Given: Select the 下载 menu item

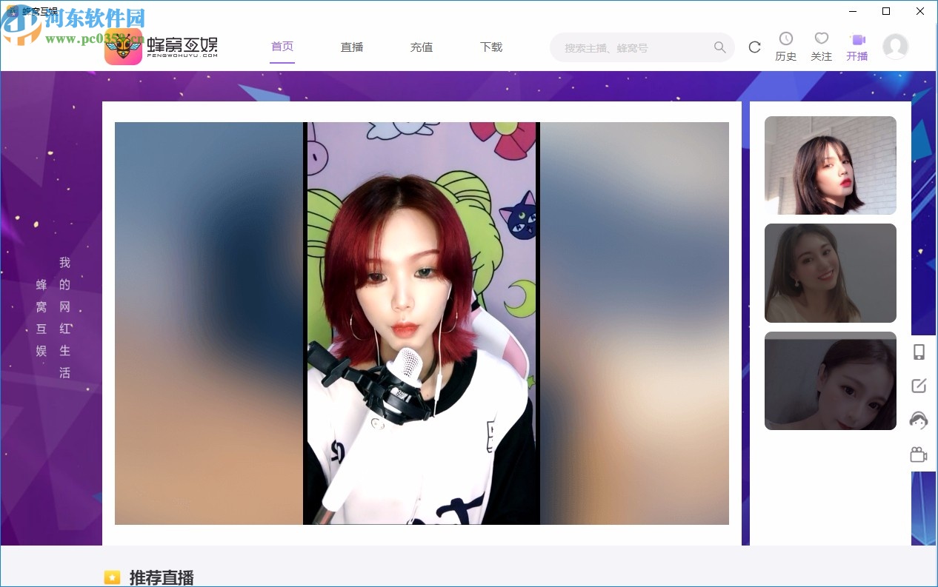Looking at the screenshot, I should point(490,46).
